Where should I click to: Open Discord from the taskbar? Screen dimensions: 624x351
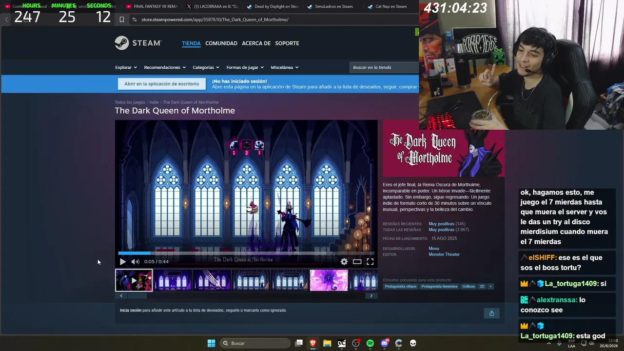[385, 343]
